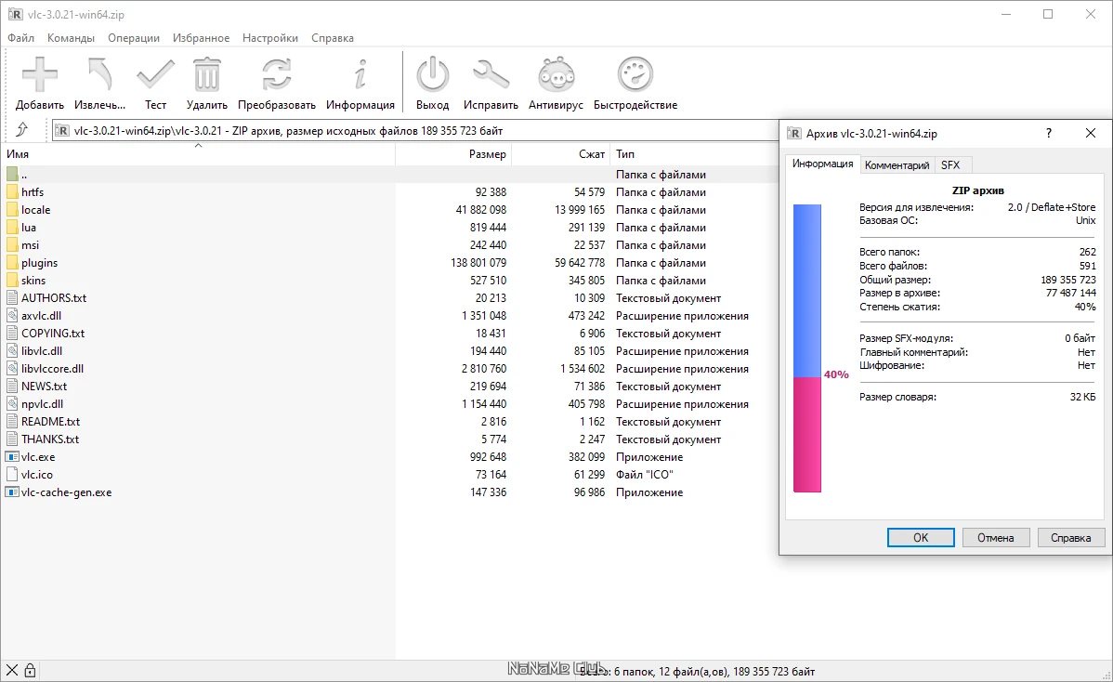Click the 138 801 079 size value

click(478, 263)
